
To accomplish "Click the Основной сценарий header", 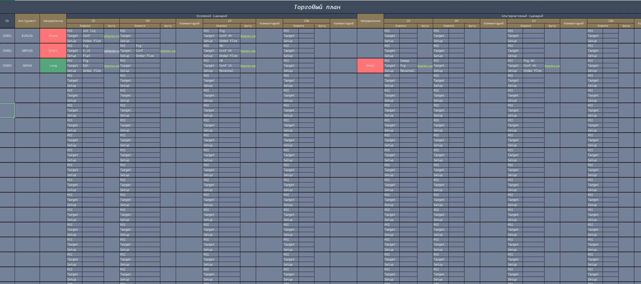I will point(212,16).
